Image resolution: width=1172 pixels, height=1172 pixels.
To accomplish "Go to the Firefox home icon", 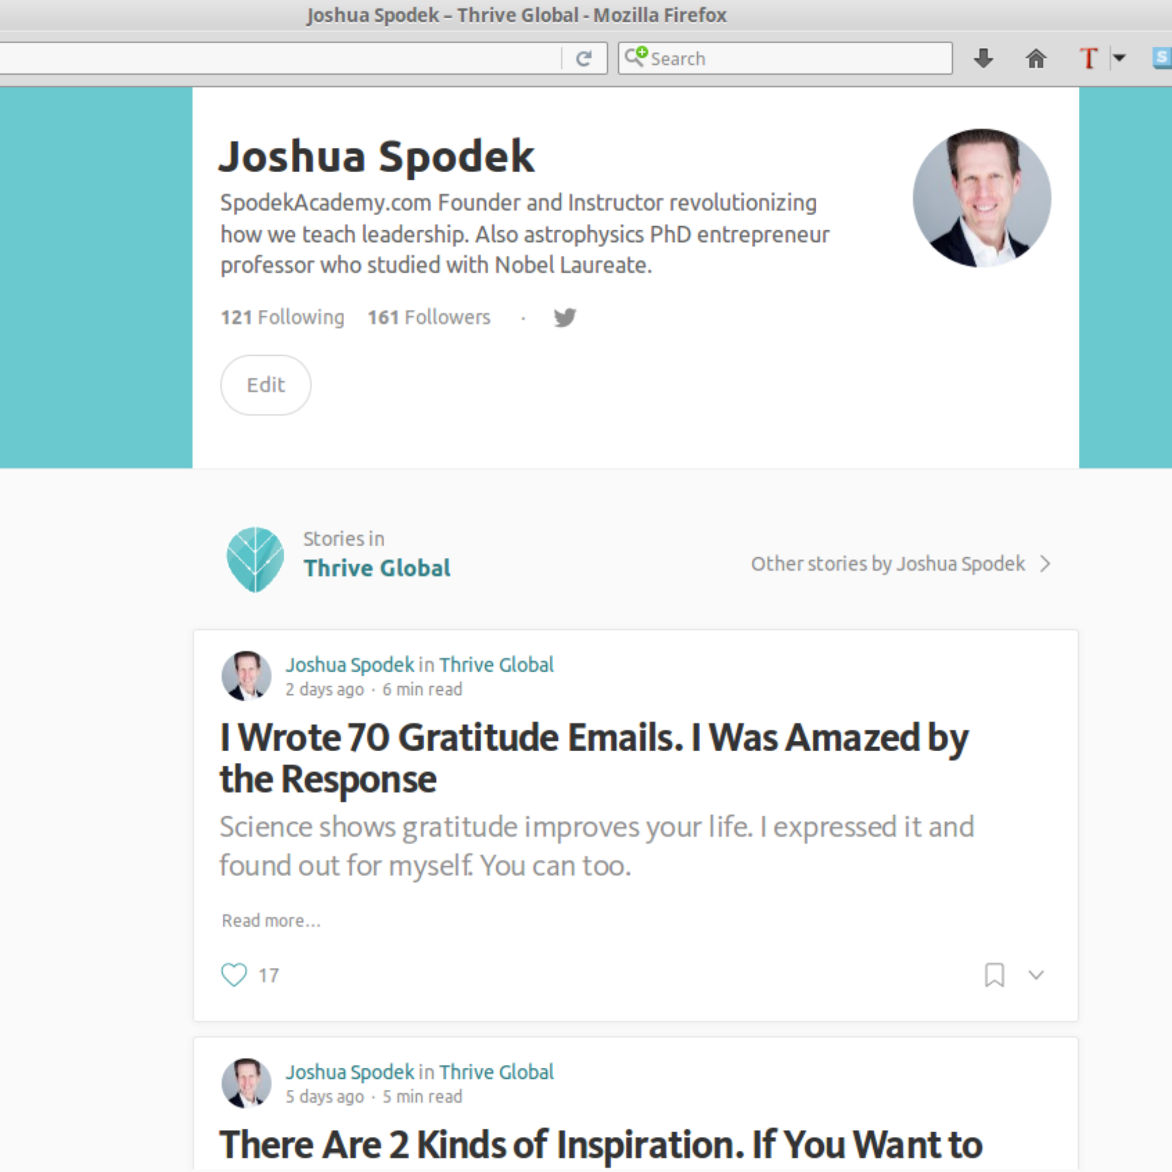I will (1036, 59).
